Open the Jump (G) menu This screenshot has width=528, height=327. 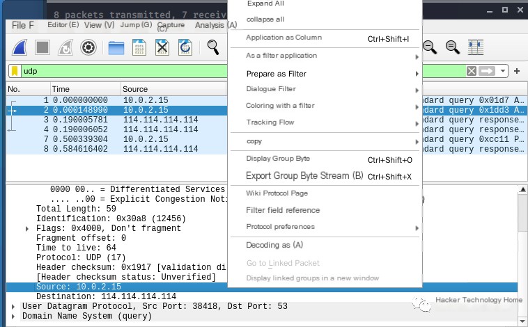(136, 25)
